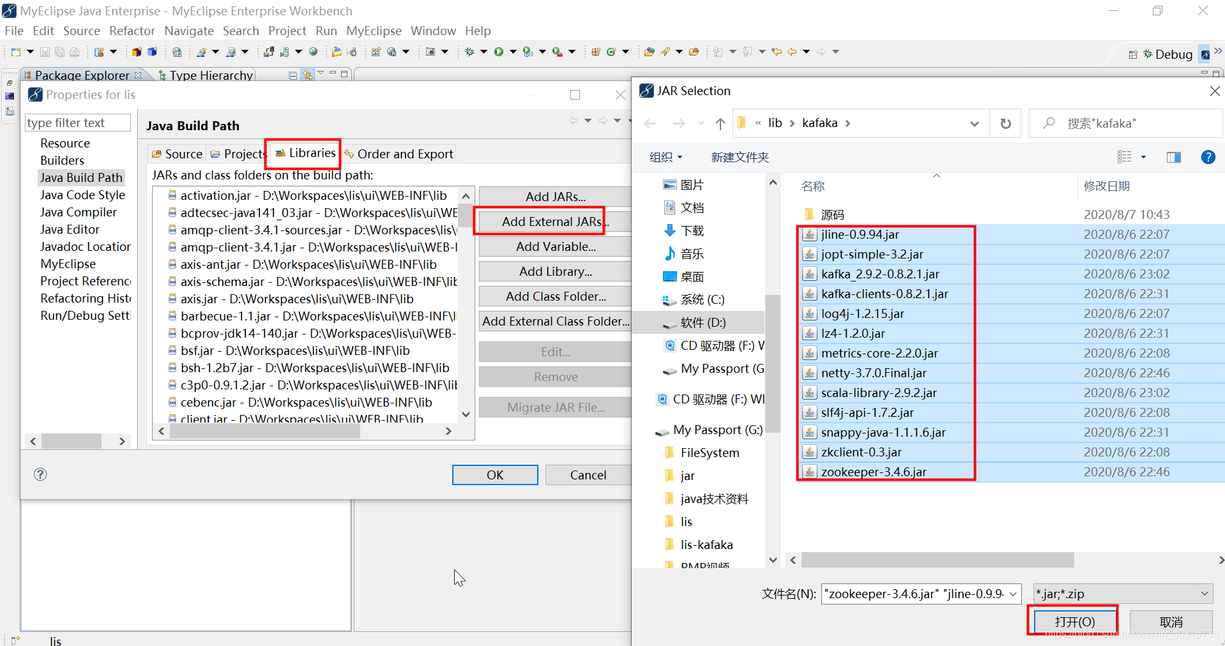
Task: Click the green Run toolbar icon
Action: (499, 52)
